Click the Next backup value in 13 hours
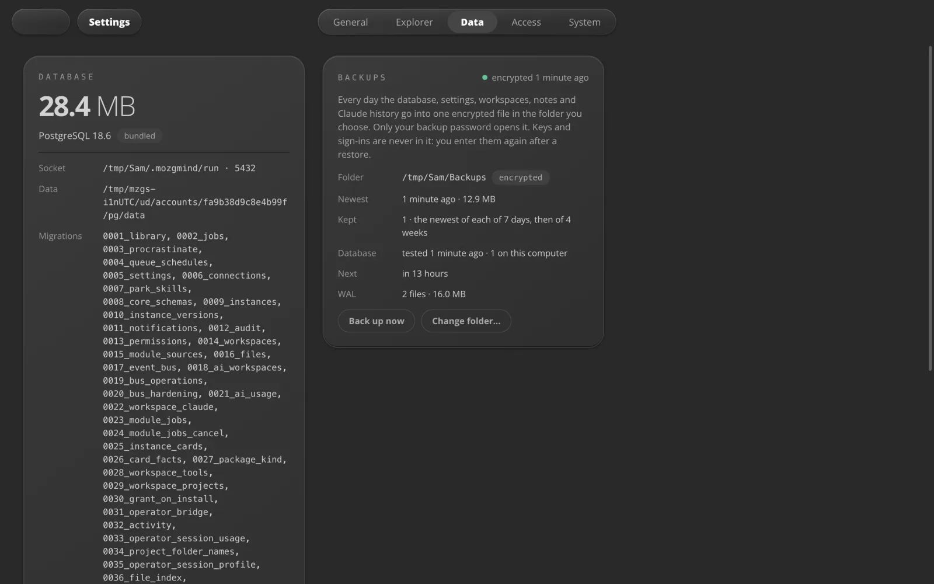The width and height of the screenshot is (934, 584). 425,274
